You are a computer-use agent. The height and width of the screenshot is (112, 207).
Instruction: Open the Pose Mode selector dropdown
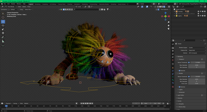[x=11, y=7]
